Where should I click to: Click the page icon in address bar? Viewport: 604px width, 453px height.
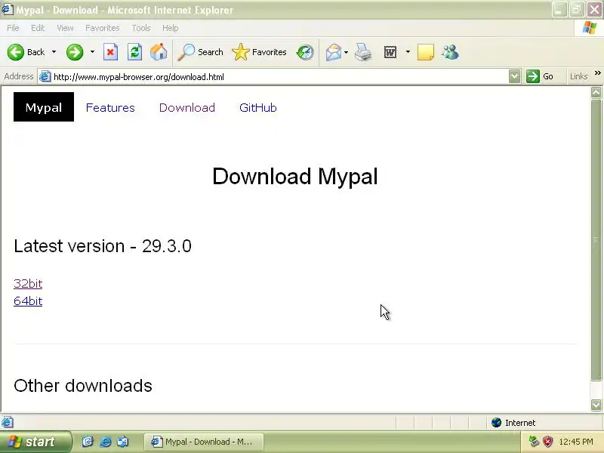click(x=45, y=77)
